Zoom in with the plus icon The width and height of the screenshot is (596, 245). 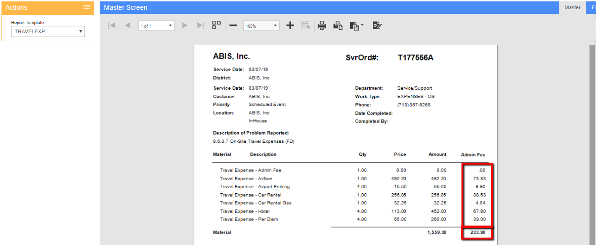pyautogui.click(x=290, y=26)
